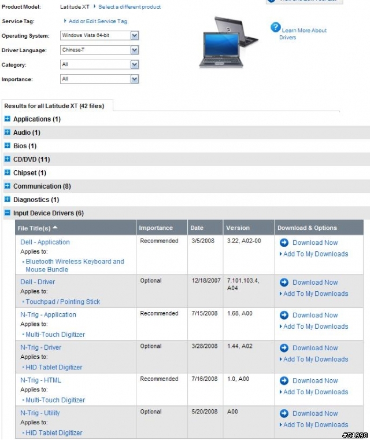Image resolution: width=370 pixels, height=440 pixels.
Task: Click the Latitude XT laptop product image
Action: click(228, 42)
